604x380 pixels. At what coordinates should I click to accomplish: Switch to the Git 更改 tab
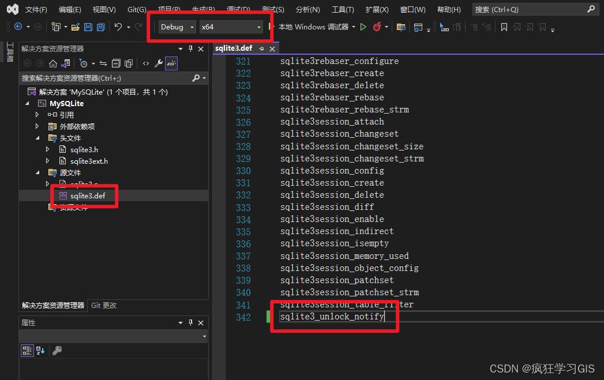point(104,305)
